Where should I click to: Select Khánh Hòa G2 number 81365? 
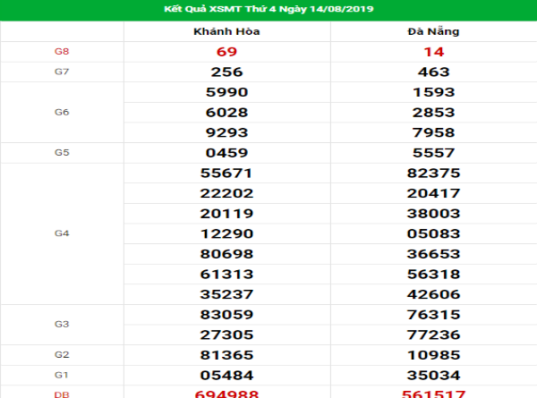[226, 354]
